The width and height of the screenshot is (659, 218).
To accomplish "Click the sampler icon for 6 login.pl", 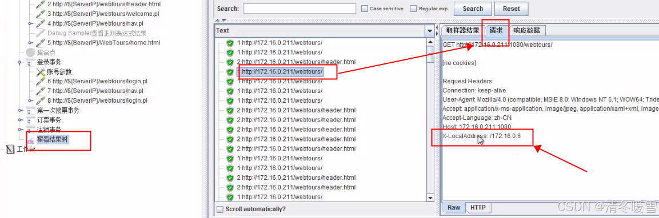I will click(41, 82).
